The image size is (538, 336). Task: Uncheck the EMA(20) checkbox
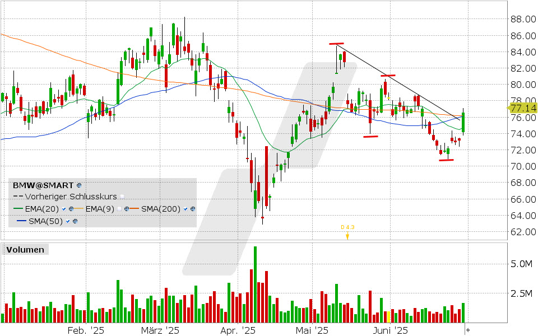click(x=64, y=209)
